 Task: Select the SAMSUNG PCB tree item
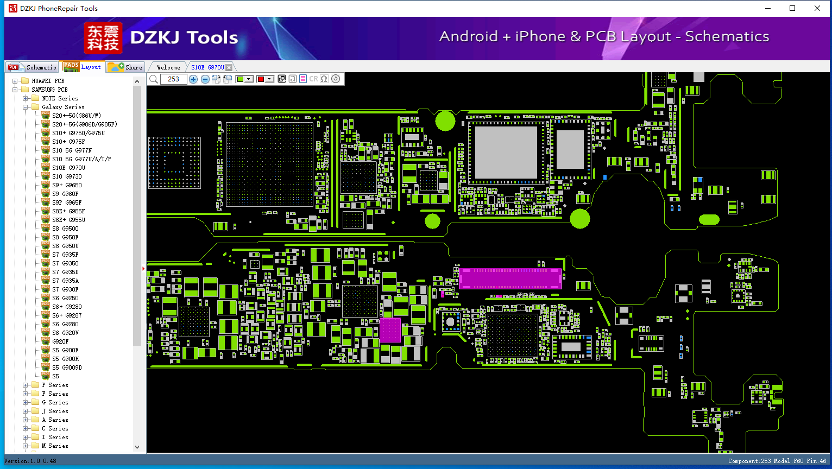click(49, 90)
